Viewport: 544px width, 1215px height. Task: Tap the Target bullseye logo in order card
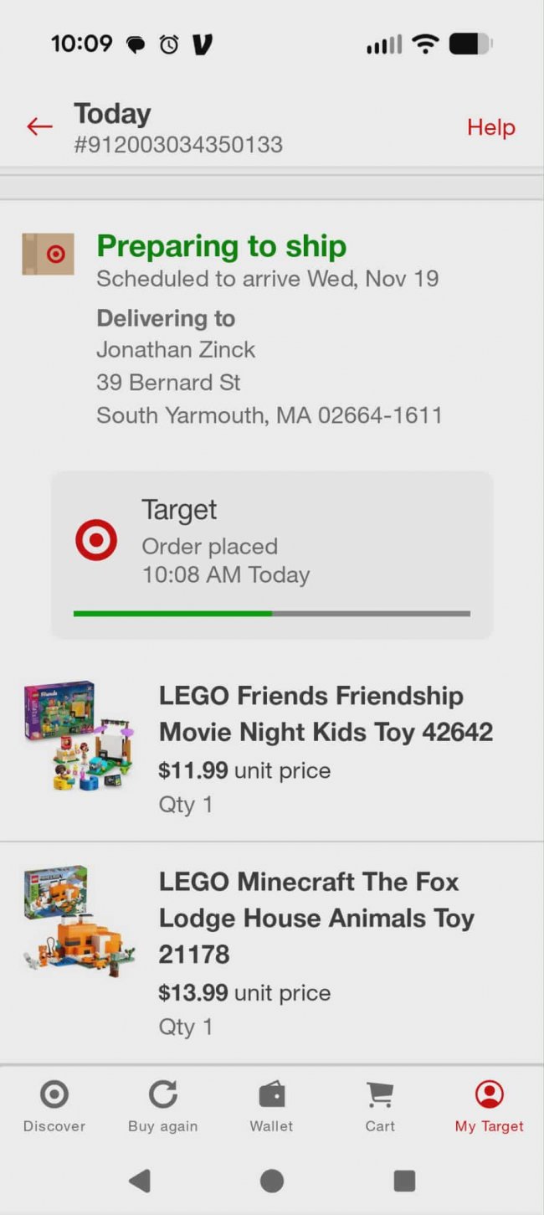point(96,540)
